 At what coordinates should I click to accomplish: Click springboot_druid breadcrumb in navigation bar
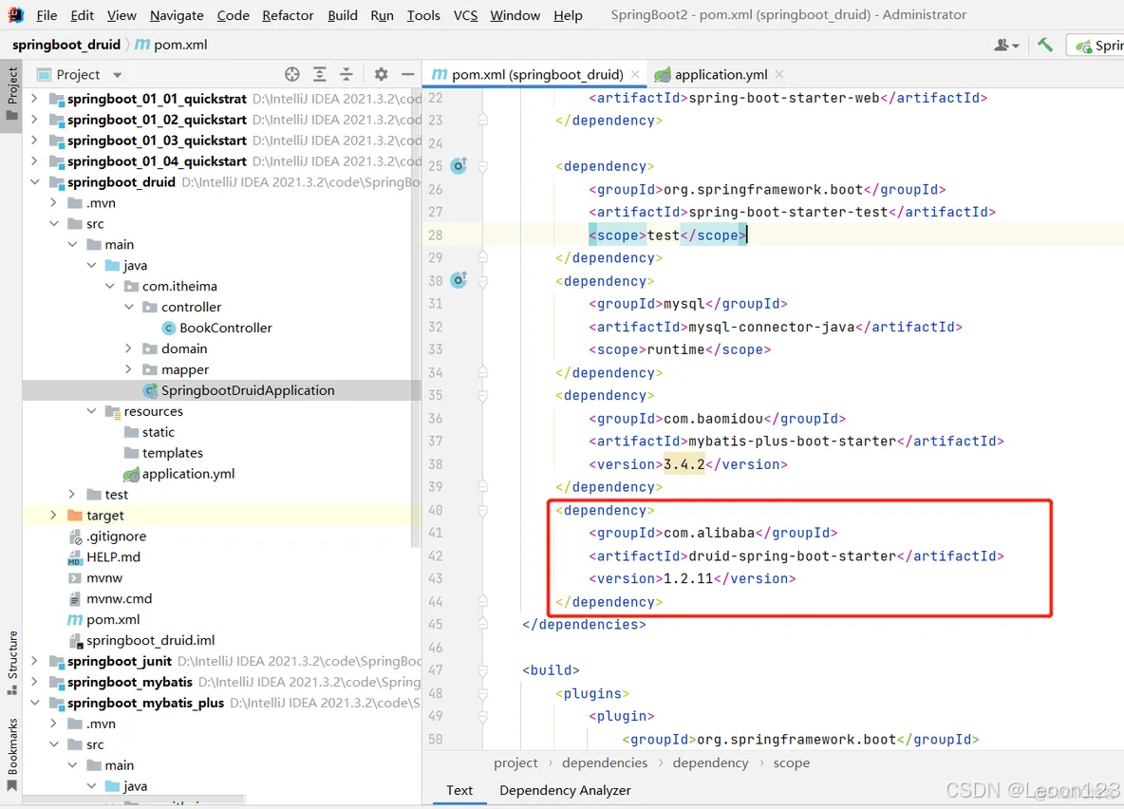click(x=66, y=45)
